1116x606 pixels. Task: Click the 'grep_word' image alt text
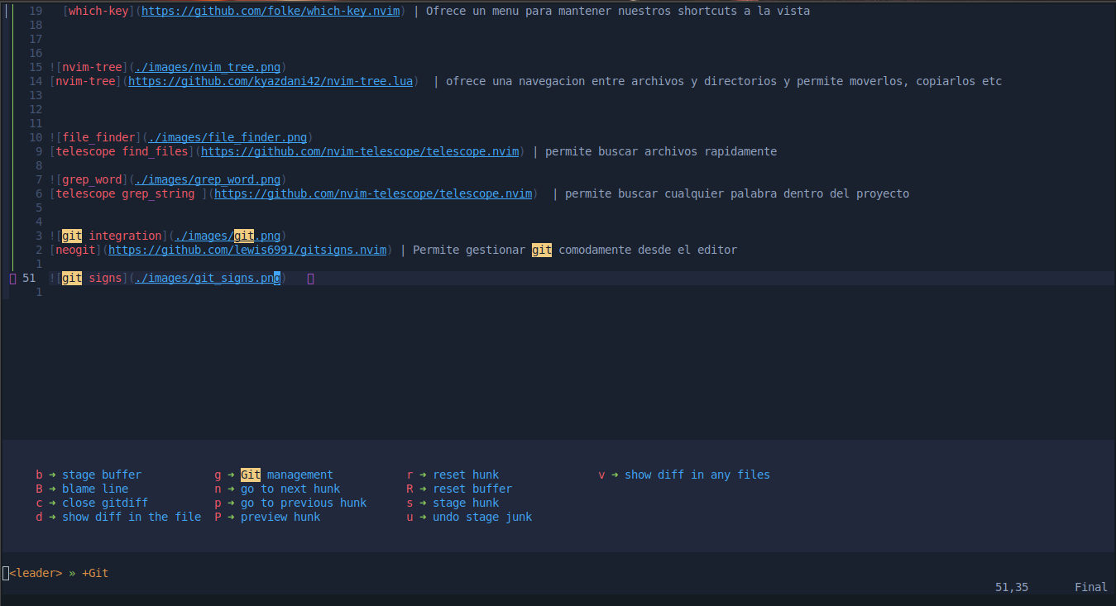coord(92,179)
